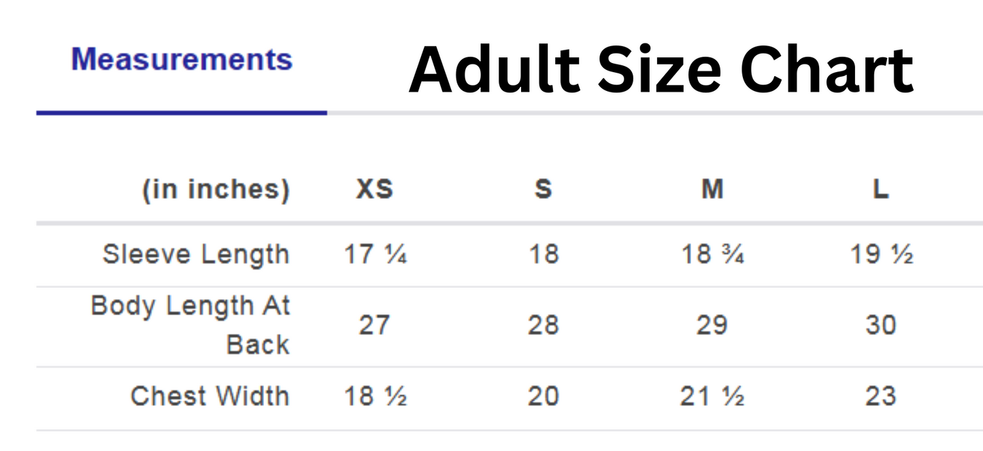Click the S sleeve length value 18
Viewport: 983px width, 451px height.
click(543, 255)
